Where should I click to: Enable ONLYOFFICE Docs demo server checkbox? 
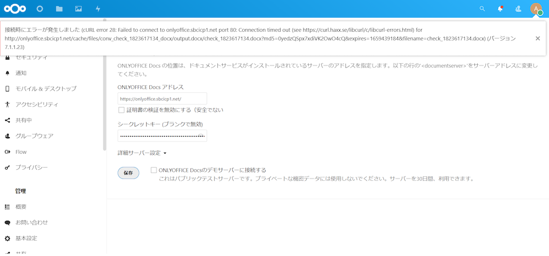153,170
